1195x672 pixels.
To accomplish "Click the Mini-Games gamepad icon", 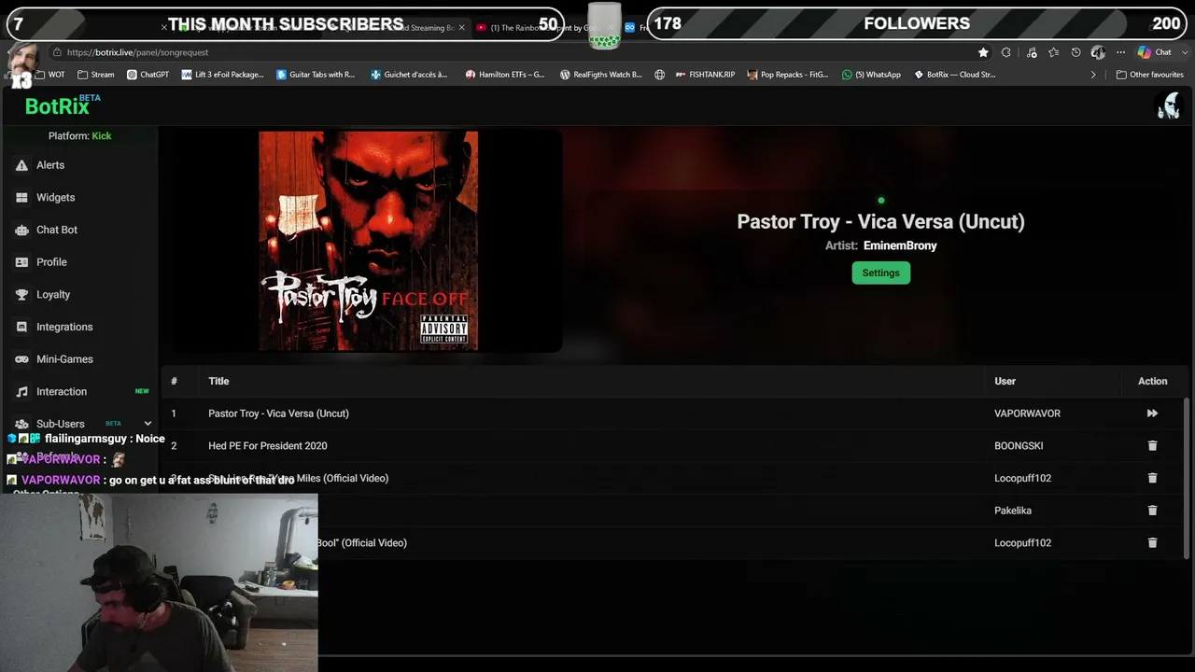I will click(21, 359).
